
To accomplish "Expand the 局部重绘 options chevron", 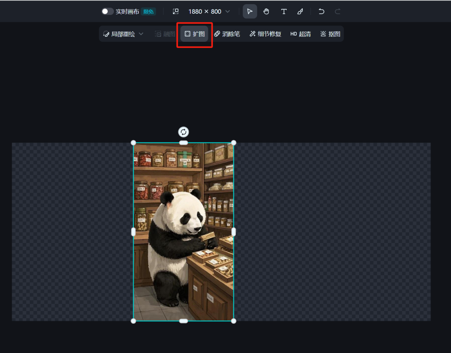I will coord(142,34).
